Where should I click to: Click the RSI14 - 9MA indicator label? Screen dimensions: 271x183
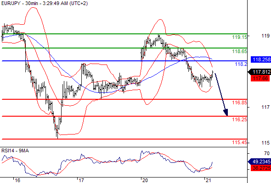tap(15, 151)
